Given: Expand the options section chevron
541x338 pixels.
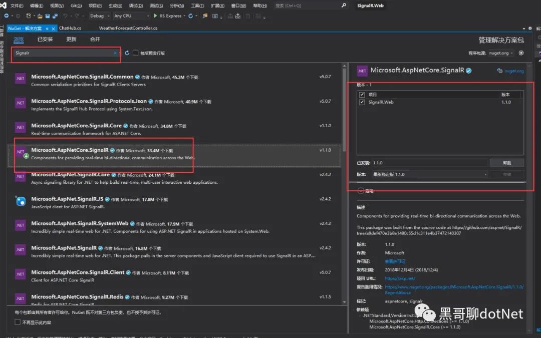Looking at the screenshot, I should pos(361,191).
